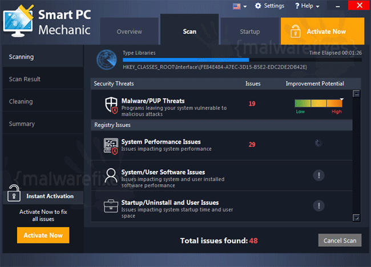Click the Total issues found 48 text

pos(219,241)
